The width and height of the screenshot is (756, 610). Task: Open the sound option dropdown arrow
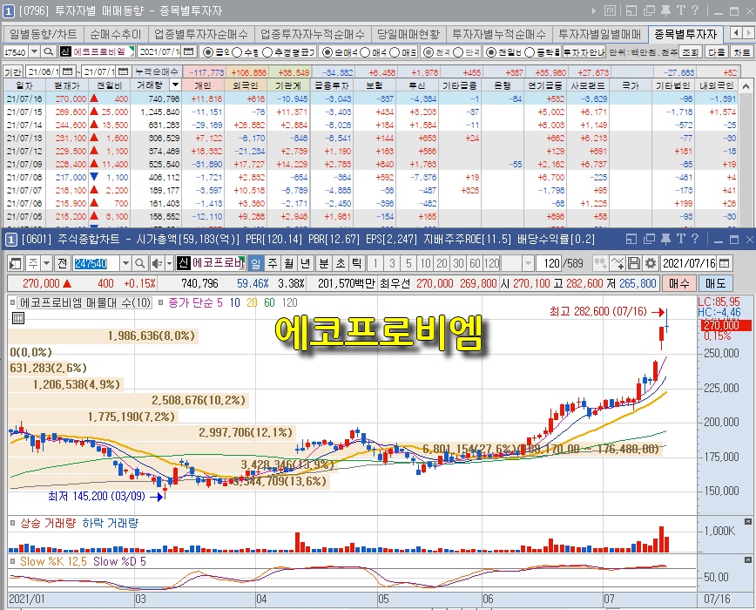169,263
